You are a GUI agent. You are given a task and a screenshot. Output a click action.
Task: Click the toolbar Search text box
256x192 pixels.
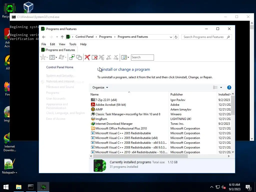(142, 57)
